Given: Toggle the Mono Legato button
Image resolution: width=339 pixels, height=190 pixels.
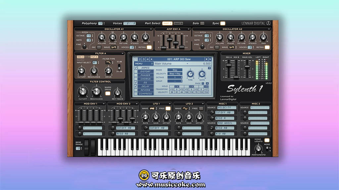Looking at the screenshot, I should [267, 141].
